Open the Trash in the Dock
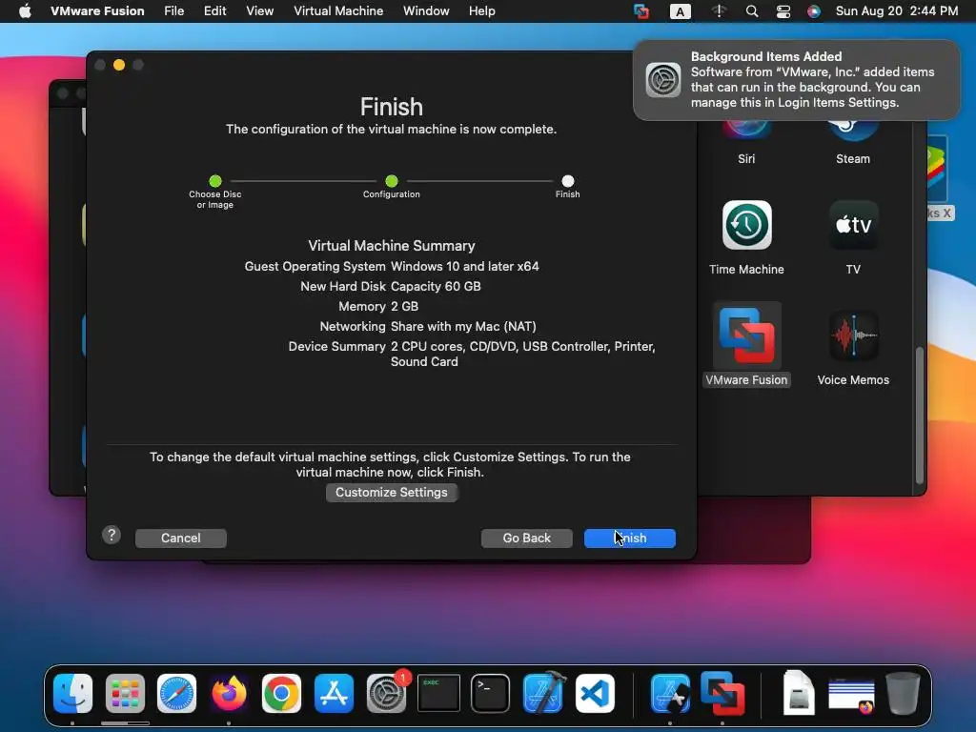Screen dimensions: 976x732 pos(903,693)
